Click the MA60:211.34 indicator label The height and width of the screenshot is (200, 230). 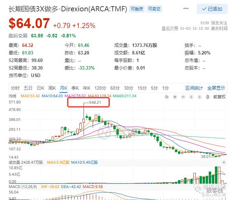125,96
